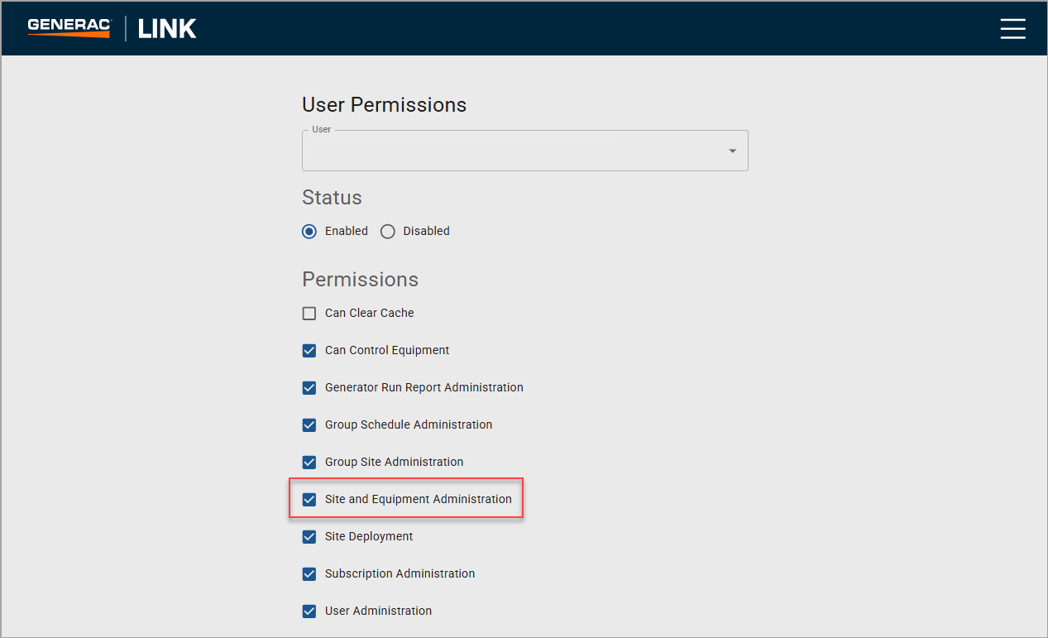The width and height of the screenshot is (1048, 638).
Task: Toggle Group Site Administration checkbox
Action: click(x=309, y=463)
